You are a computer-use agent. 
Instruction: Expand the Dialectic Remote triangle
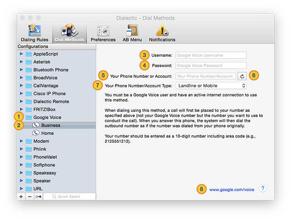point(21,101)
